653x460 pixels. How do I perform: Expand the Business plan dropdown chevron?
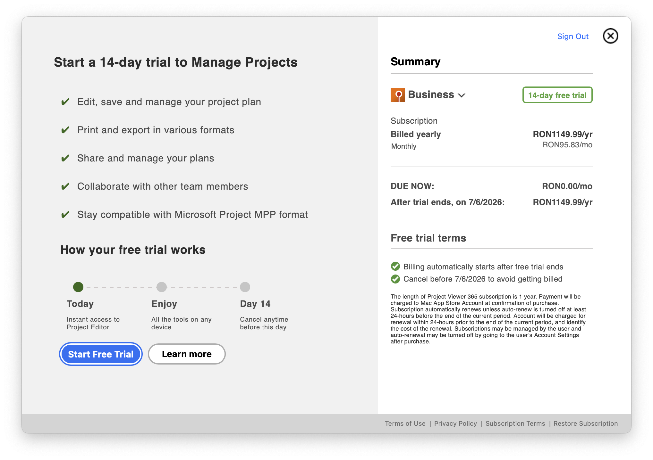462,95
